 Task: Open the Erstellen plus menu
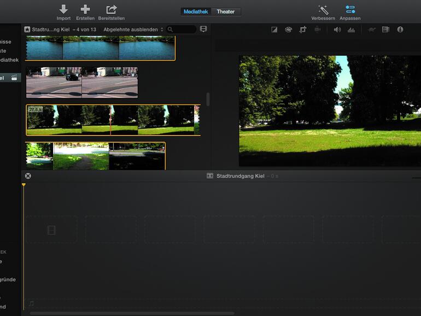tap(85, 9)
